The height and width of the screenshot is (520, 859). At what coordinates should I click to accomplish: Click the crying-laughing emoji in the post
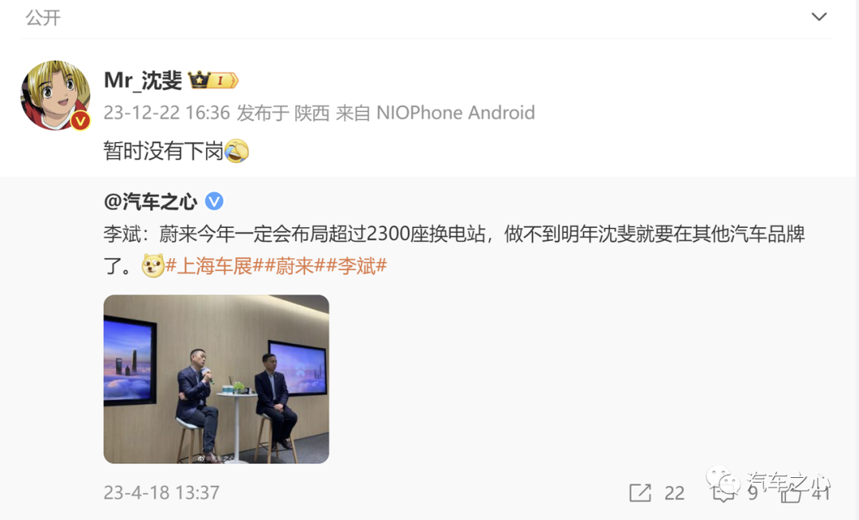pyautogui.click(x=237, y=151)
